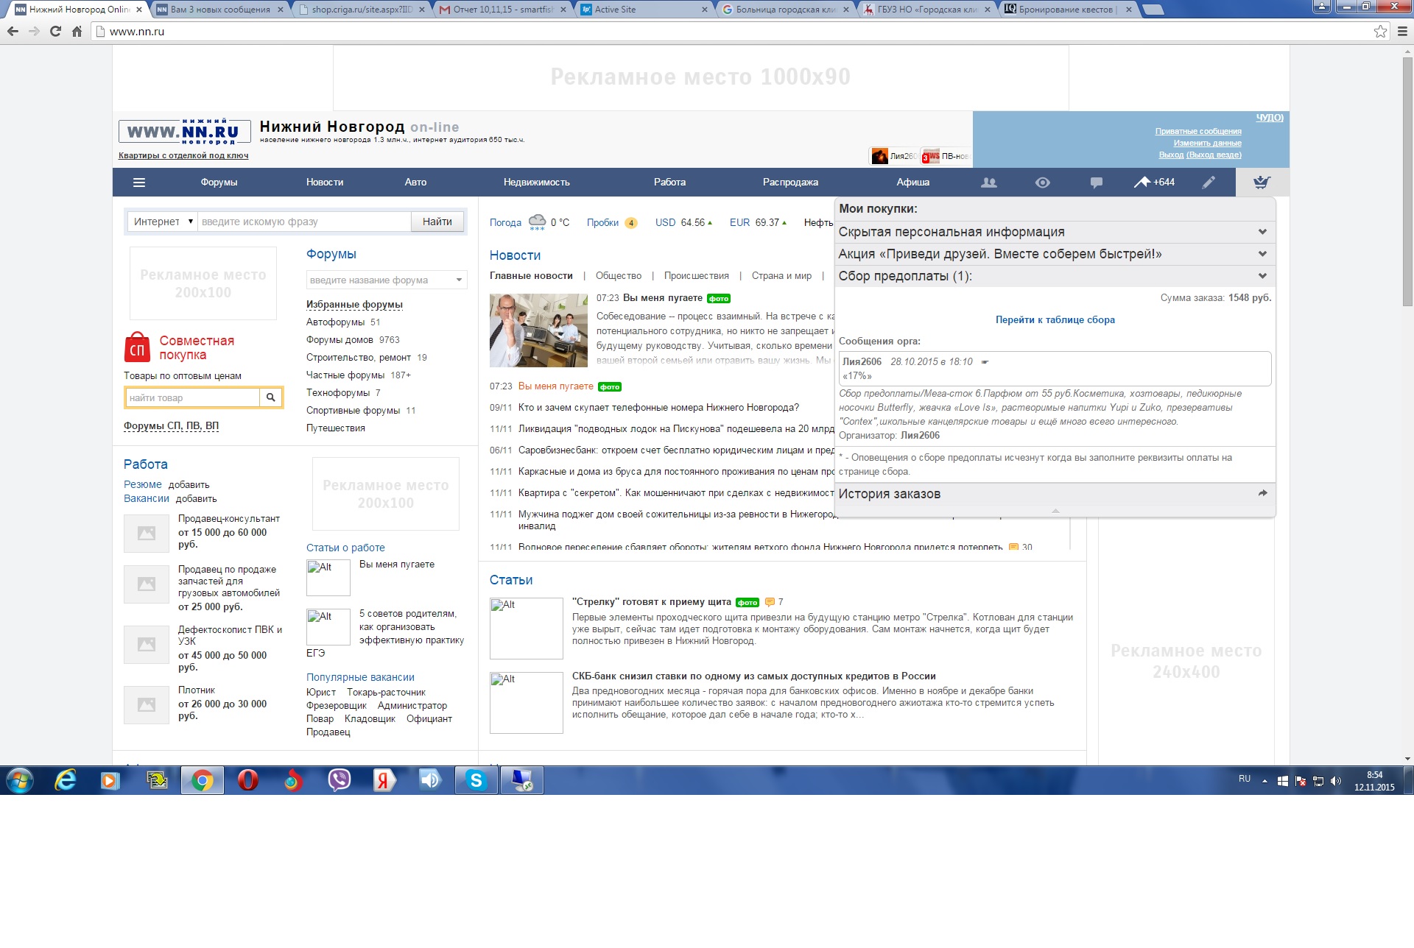
Task: Collapse 'Сбор предоплаты (1)' section
Action: (x=1262, y=276)
